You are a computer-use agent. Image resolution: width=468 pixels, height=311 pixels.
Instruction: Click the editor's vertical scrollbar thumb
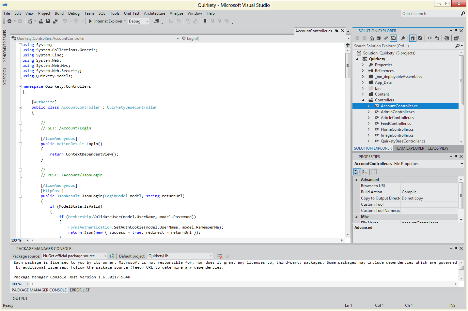click(348, 65)
